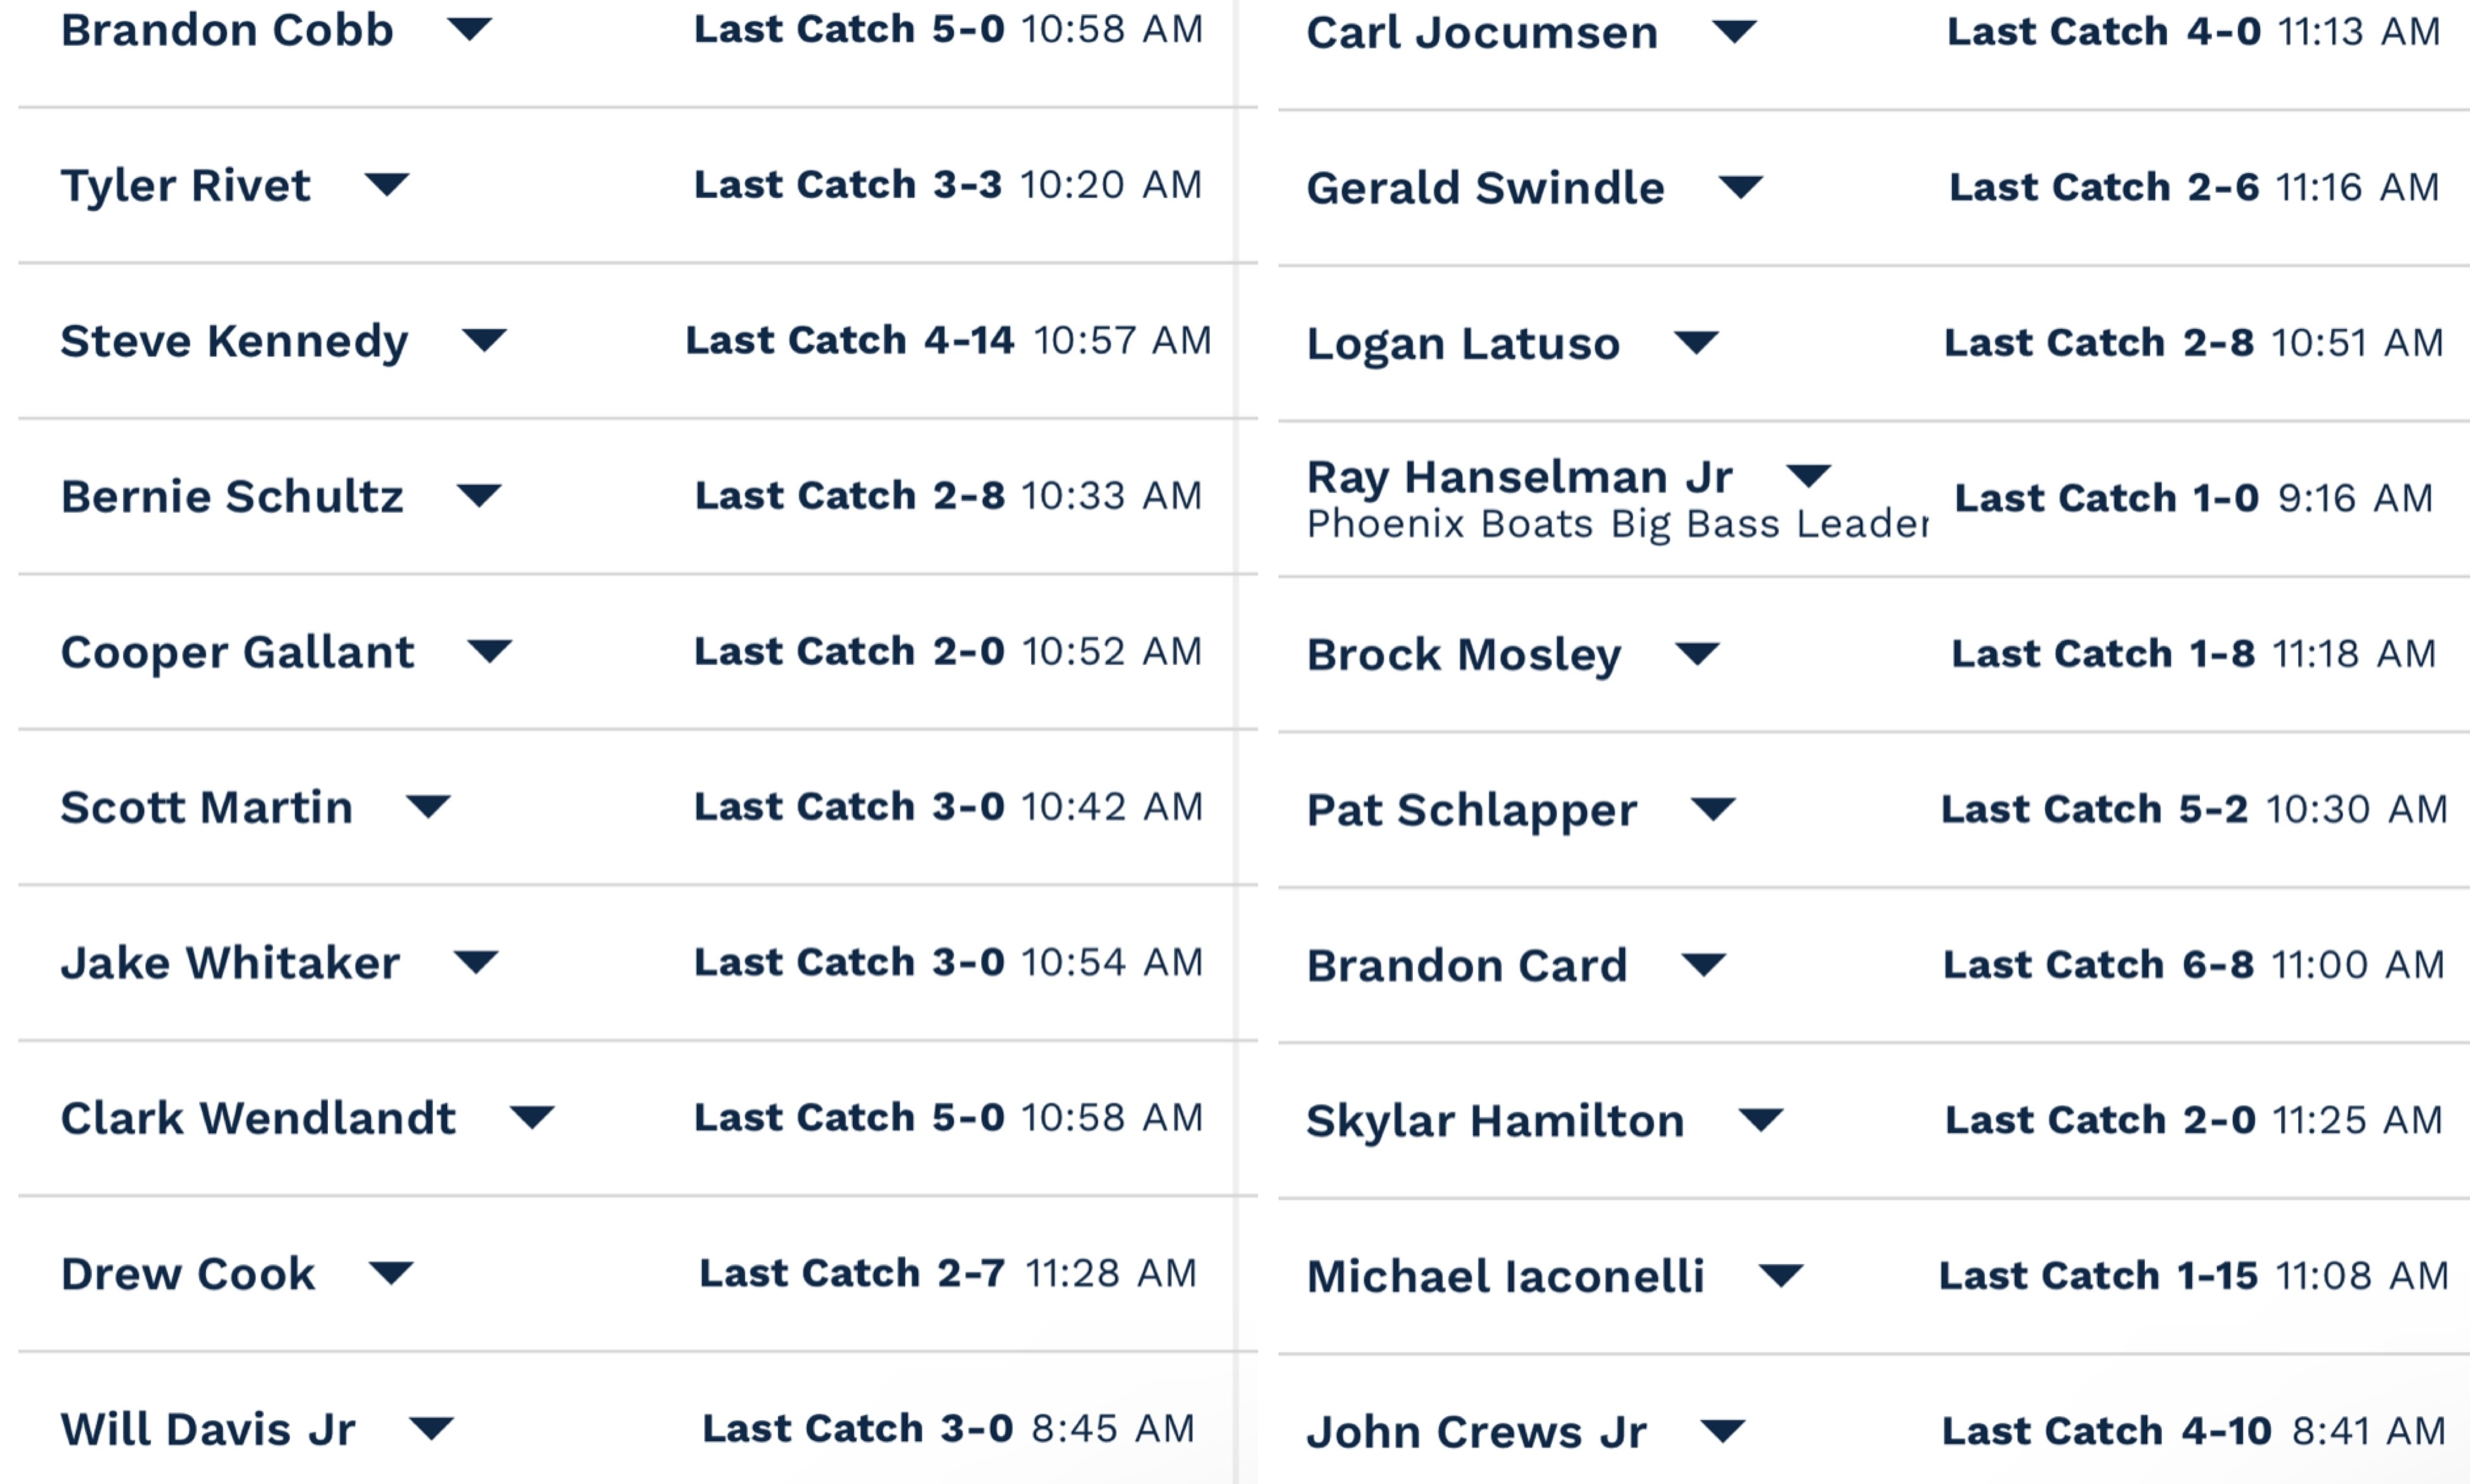The width and height of the screenshot is (2470, 1484).
Task: Click the Brandon Card angler name
Action: tap(1466, 965)
